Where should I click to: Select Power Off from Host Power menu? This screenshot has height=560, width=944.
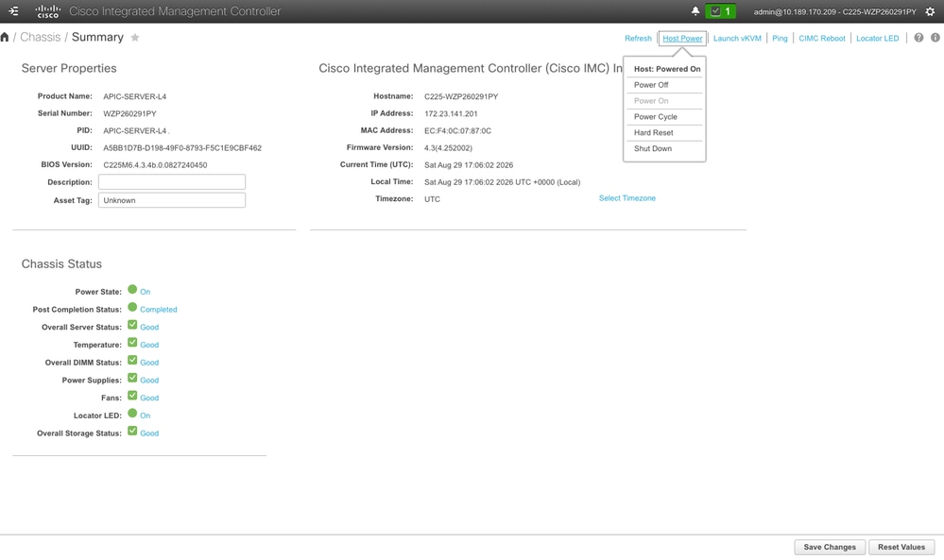click(x=664, y=85)
